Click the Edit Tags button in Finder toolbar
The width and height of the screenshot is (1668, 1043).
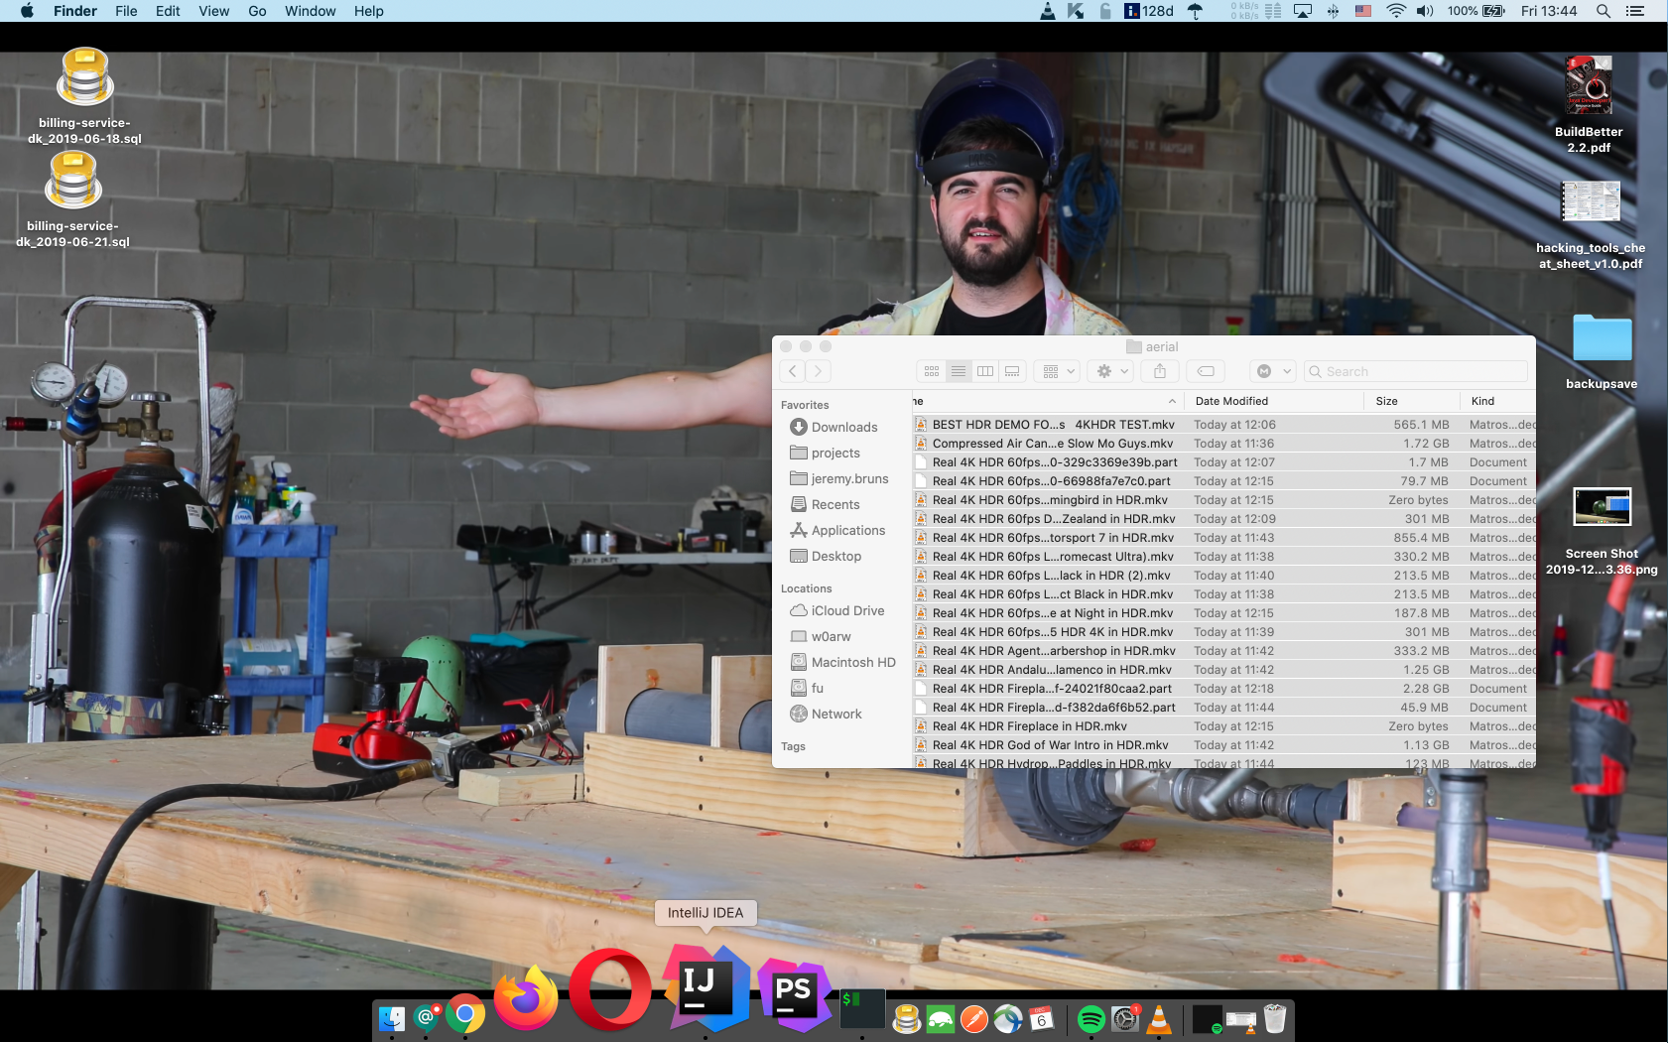click(1206, 371)
